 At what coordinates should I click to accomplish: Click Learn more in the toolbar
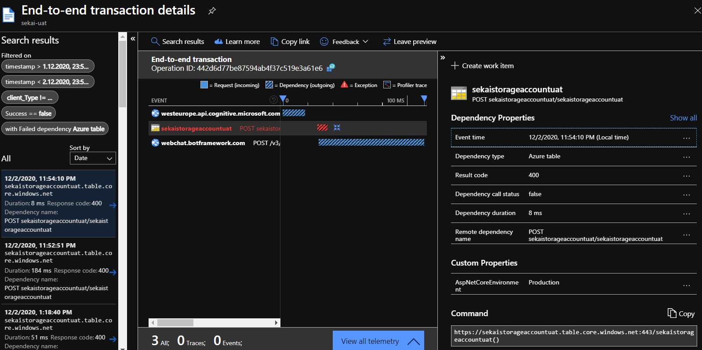pyautogui.click(x=237, y=42)
